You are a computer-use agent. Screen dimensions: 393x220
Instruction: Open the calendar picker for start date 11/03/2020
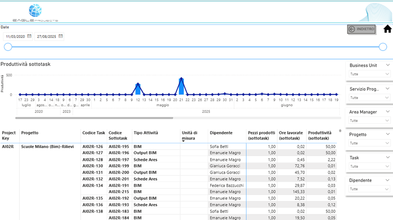coord(29,36)
